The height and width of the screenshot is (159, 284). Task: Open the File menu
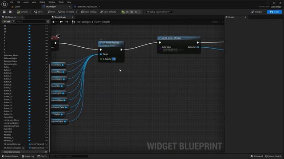pyautogui.click(x=12, y=2)
